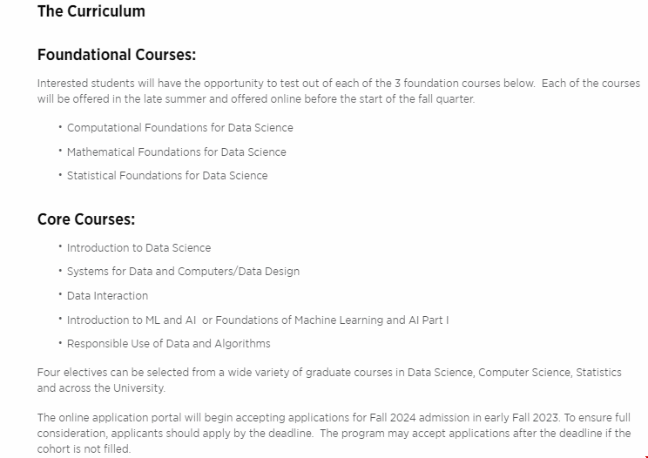
Task: Click the sentence starting "Interested students will have"
Action: [261, 84]
